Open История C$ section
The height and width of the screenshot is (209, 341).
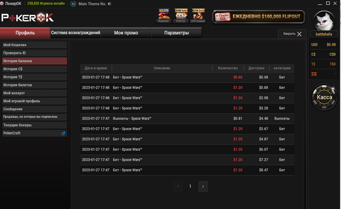point(35,69)
